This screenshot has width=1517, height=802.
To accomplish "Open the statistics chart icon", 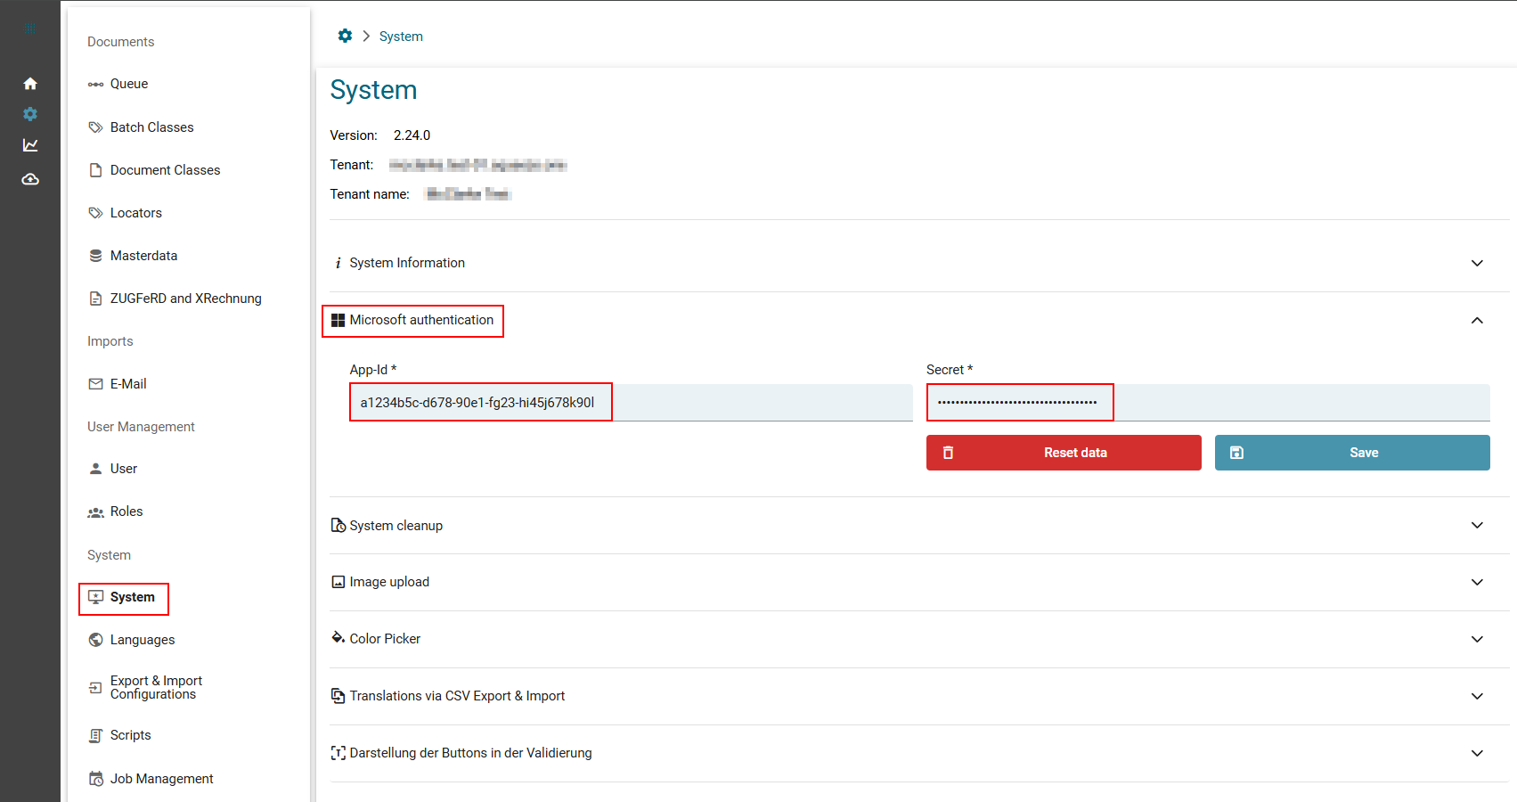I will [30, 145].
